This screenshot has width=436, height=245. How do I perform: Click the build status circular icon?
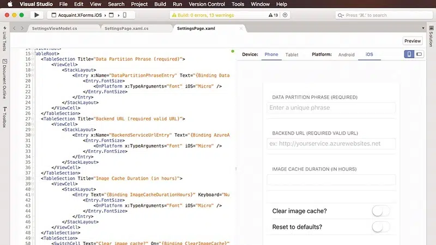coord(285,15)
